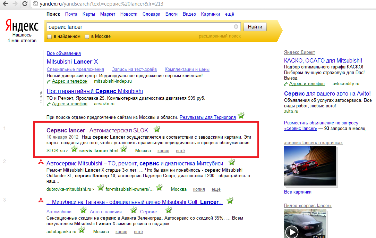Click the browser back arrow
The height and width of the screenshot is (238, 376).
(x=5, y=4)
